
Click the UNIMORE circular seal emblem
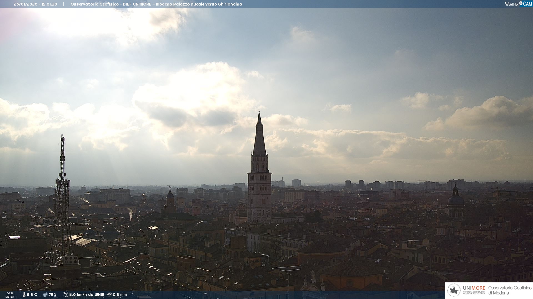[454, 290]
